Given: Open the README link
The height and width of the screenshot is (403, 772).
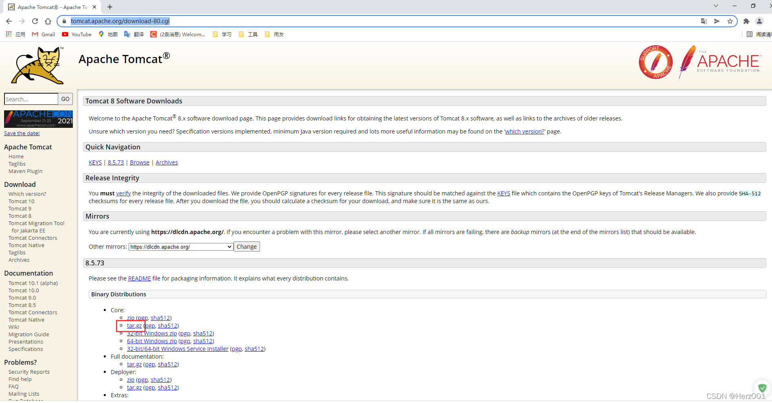Looking at the screenshot, I should [x=139, y=278].
